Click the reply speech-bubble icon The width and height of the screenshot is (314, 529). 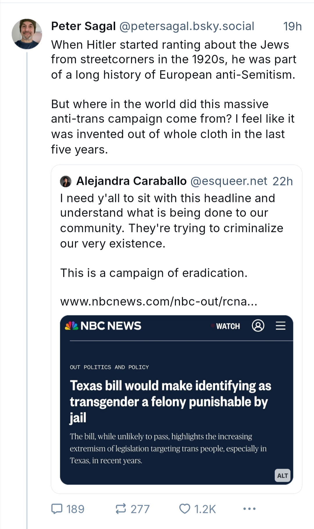(x=57, y=509)
